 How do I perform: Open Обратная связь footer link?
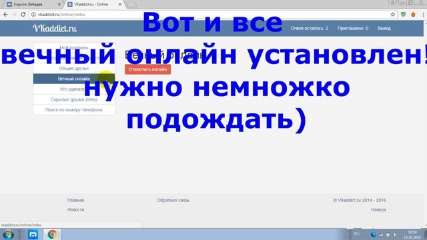point(173,200)
